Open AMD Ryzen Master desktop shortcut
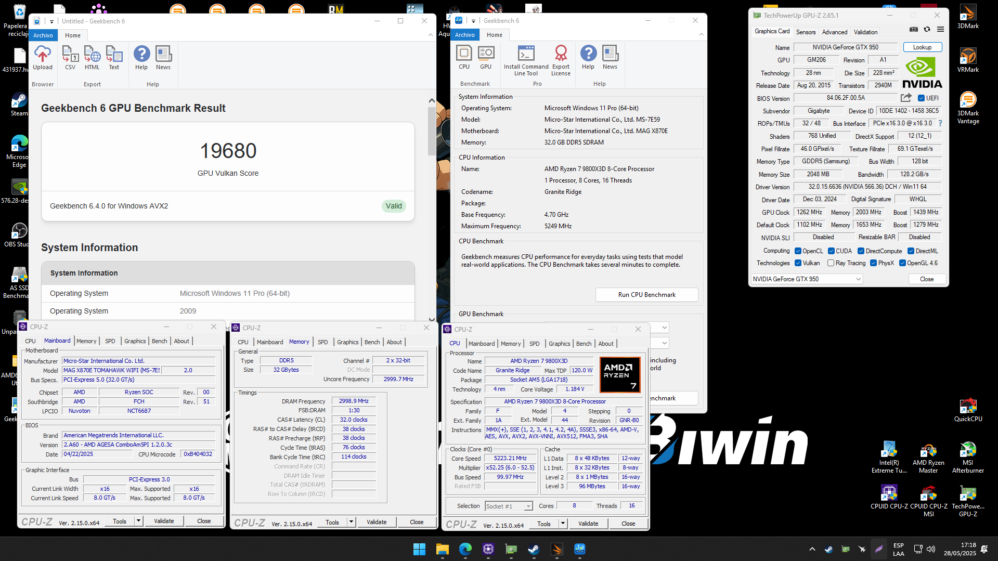Viewport: 998px width, 561px height. [928, 458]
